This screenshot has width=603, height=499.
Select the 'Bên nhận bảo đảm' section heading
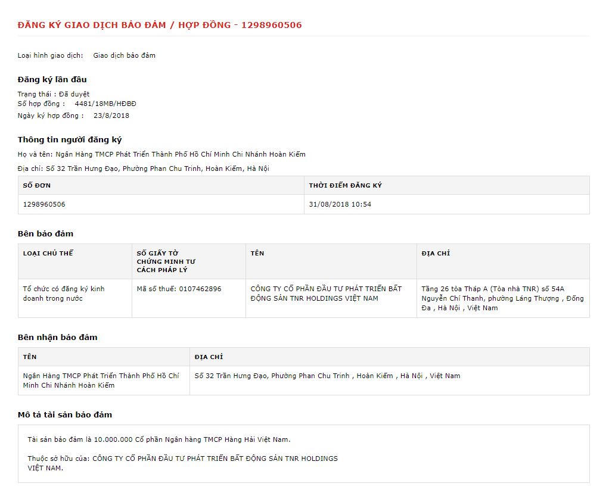pyautogui.click(x=57, y=337)
